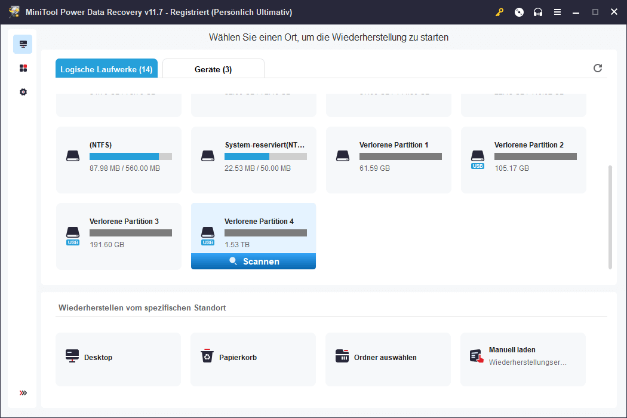Open the utilities grid sidebar icon
This screenshot has height=418, width=627.
pos(23,68)
